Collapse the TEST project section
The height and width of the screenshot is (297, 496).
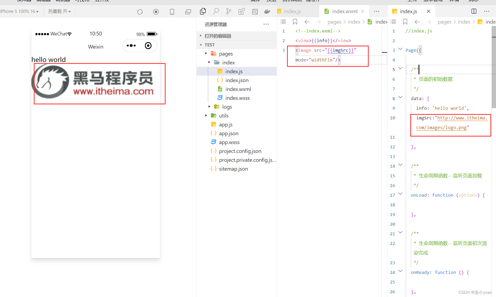[x=237, y=45]
